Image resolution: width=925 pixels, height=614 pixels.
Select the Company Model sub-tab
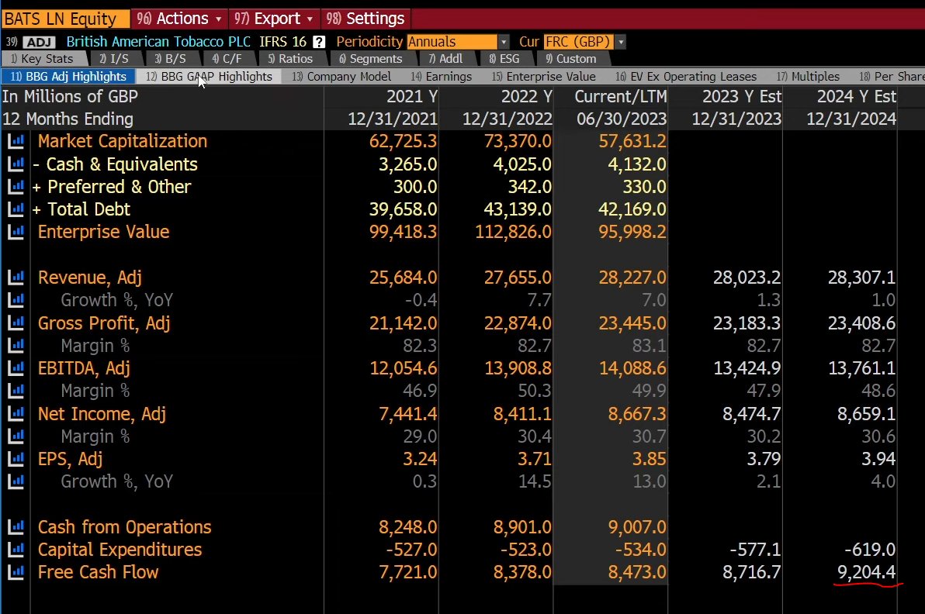pos(341,77)
